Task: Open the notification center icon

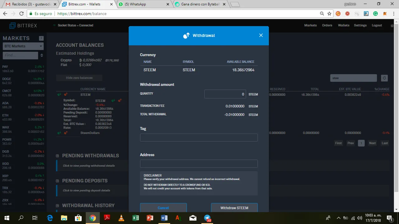Action: 389,218
